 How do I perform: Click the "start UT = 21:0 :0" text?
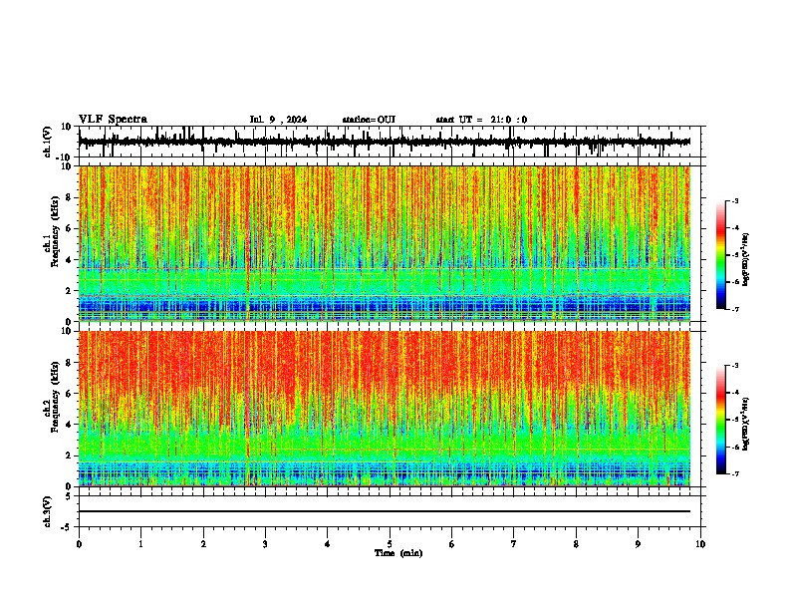[x=481, y=120]
